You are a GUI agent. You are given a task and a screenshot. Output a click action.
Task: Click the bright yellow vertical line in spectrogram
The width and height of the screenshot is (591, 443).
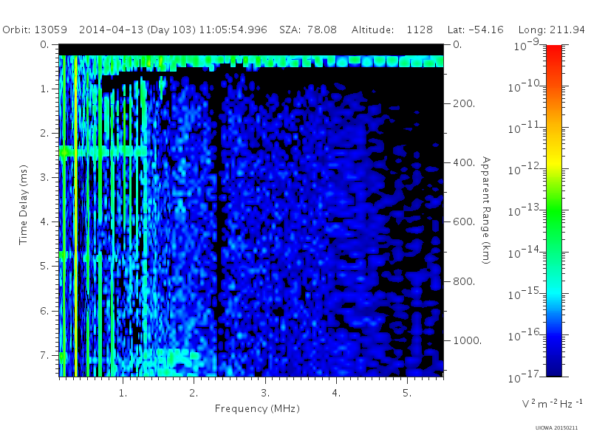point(76,216)
